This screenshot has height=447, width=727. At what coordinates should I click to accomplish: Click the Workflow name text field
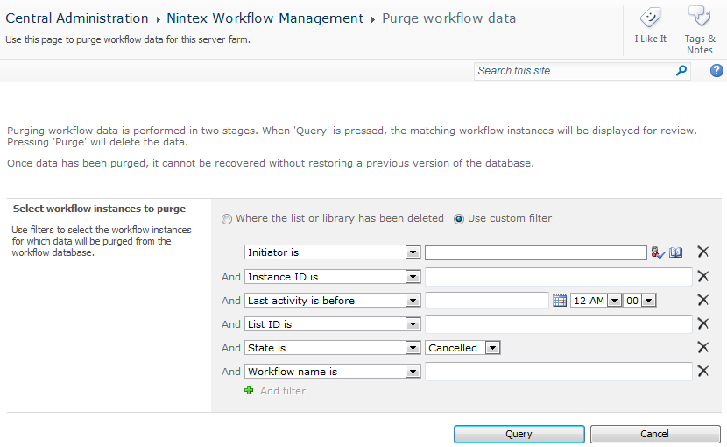[x=559, y=372]
